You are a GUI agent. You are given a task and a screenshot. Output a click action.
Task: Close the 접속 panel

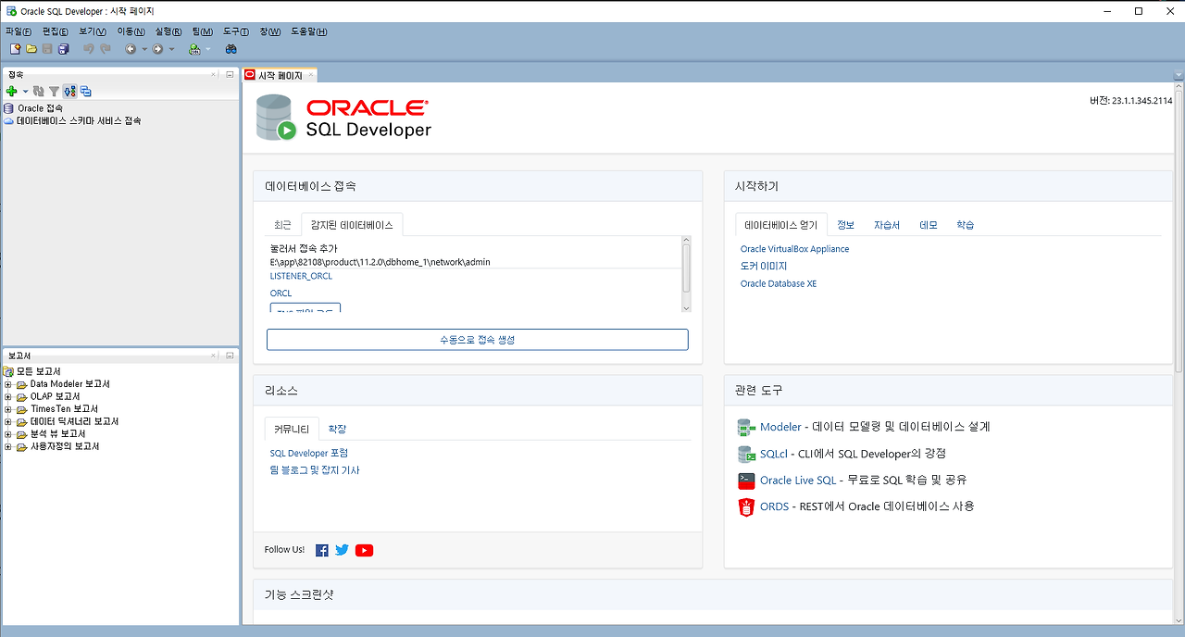(214, 74)
